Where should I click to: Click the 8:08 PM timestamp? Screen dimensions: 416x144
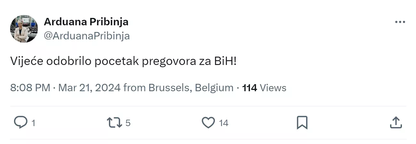[30, 88]
